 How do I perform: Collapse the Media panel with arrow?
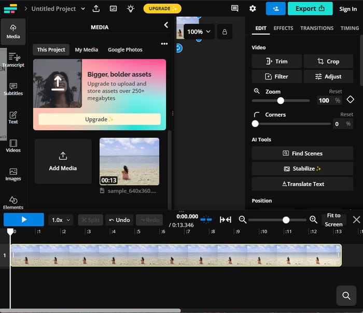coord(166,25)
